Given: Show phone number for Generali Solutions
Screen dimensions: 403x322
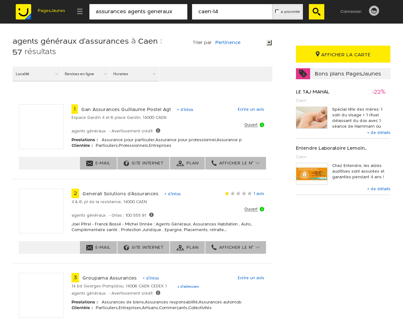Looking at the screenshot, I should [x=236, y=247].
